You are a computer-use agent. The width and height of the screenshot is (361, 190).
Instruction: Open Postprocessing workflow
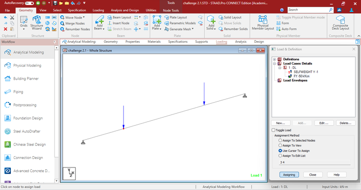tap(28, 105)
